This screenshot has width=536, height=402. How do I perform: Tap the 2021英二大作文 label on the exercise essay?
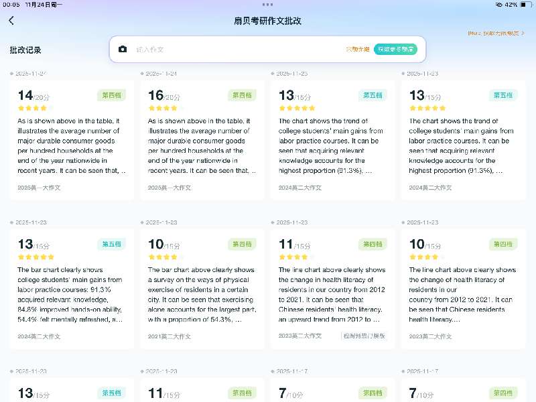pos(170,336)
